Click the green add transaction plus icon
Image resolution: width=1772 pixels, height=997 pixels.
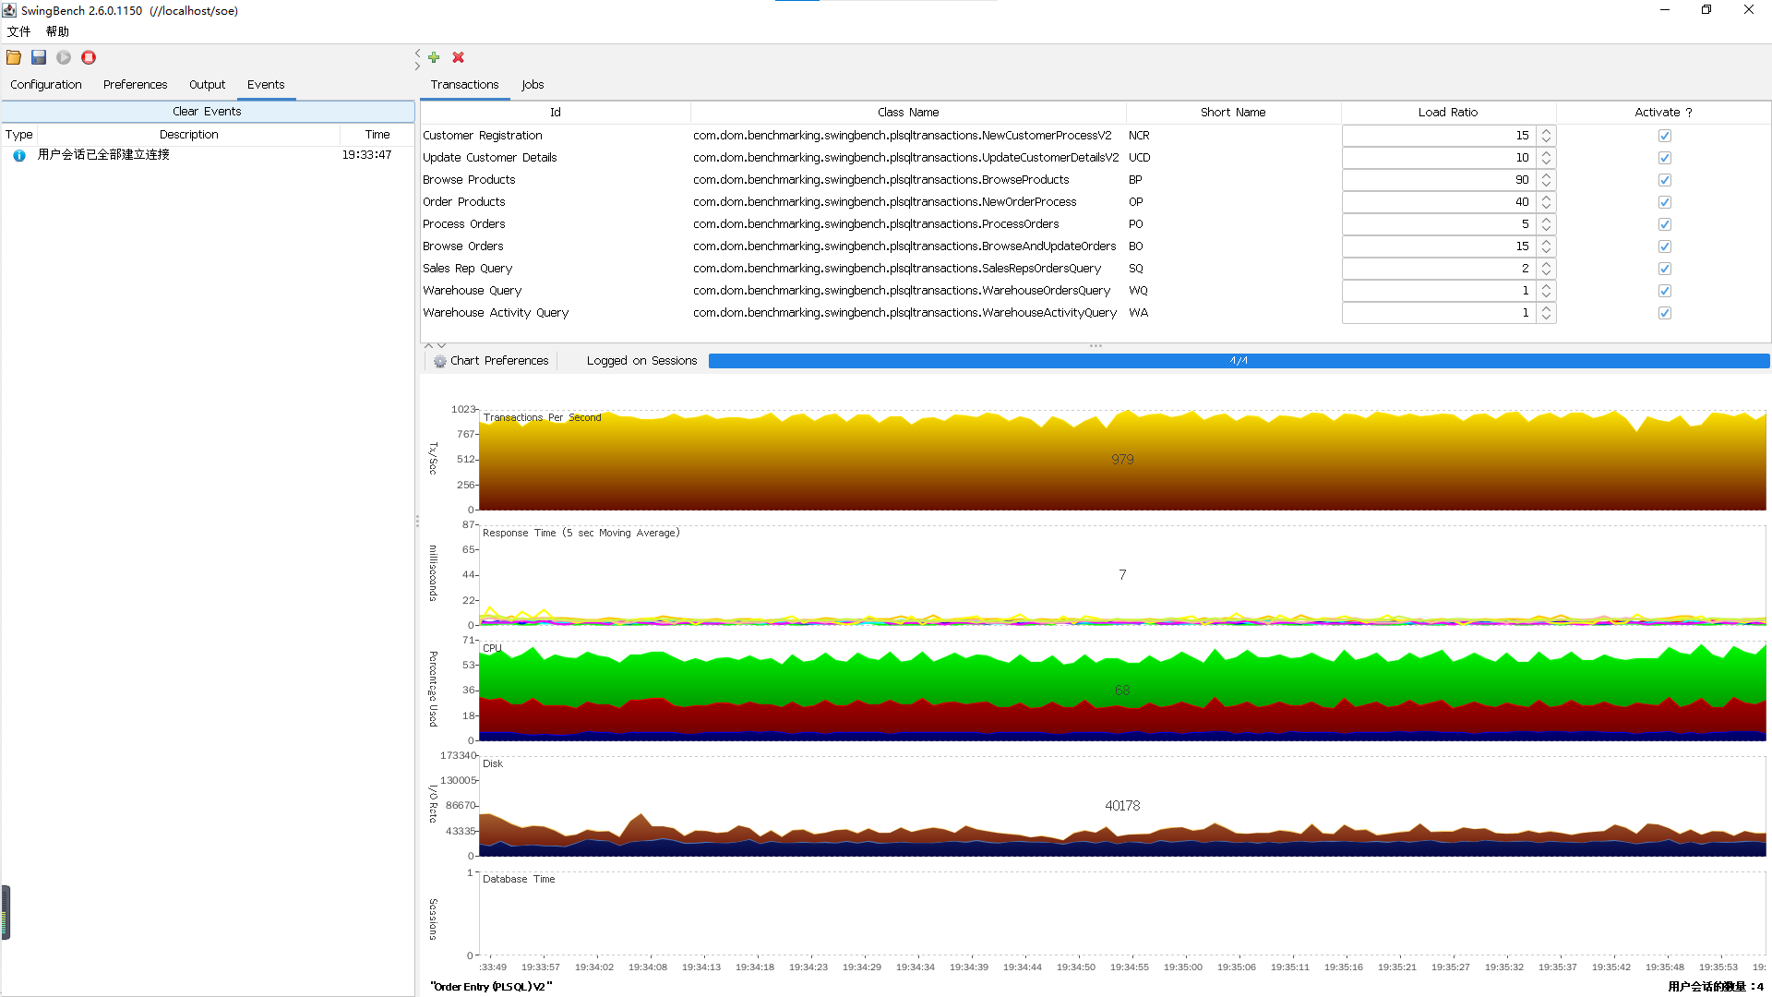(x=434, y=57)
